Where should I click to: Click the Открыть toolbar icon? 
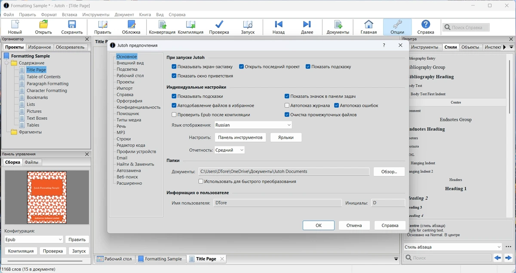click(43, 27)
